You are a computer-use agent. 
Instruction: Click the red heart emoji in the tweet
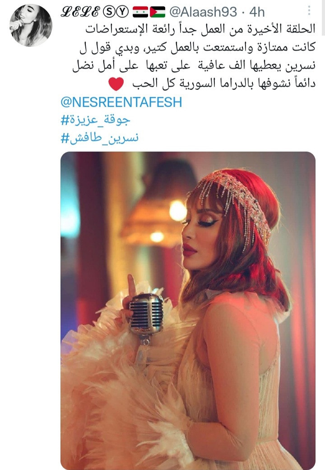(x=116, y=84)
